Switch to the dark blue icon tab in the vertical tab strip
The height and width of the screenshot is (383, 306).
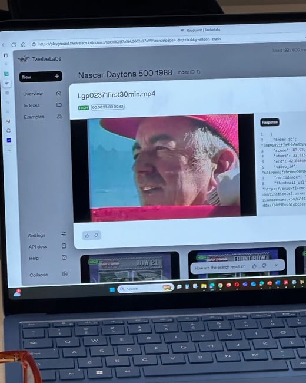click(9, 140)
